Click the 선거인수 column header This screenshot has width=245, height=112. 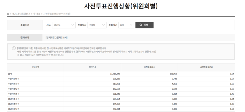[92, 67]
